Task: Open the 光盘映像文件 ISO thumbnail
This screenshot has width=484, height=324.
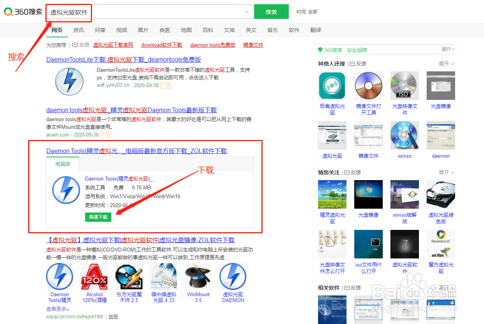Action: coord(405,86)
